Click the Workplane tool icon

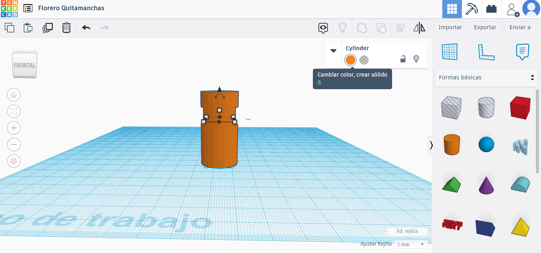tap(450, 52)
